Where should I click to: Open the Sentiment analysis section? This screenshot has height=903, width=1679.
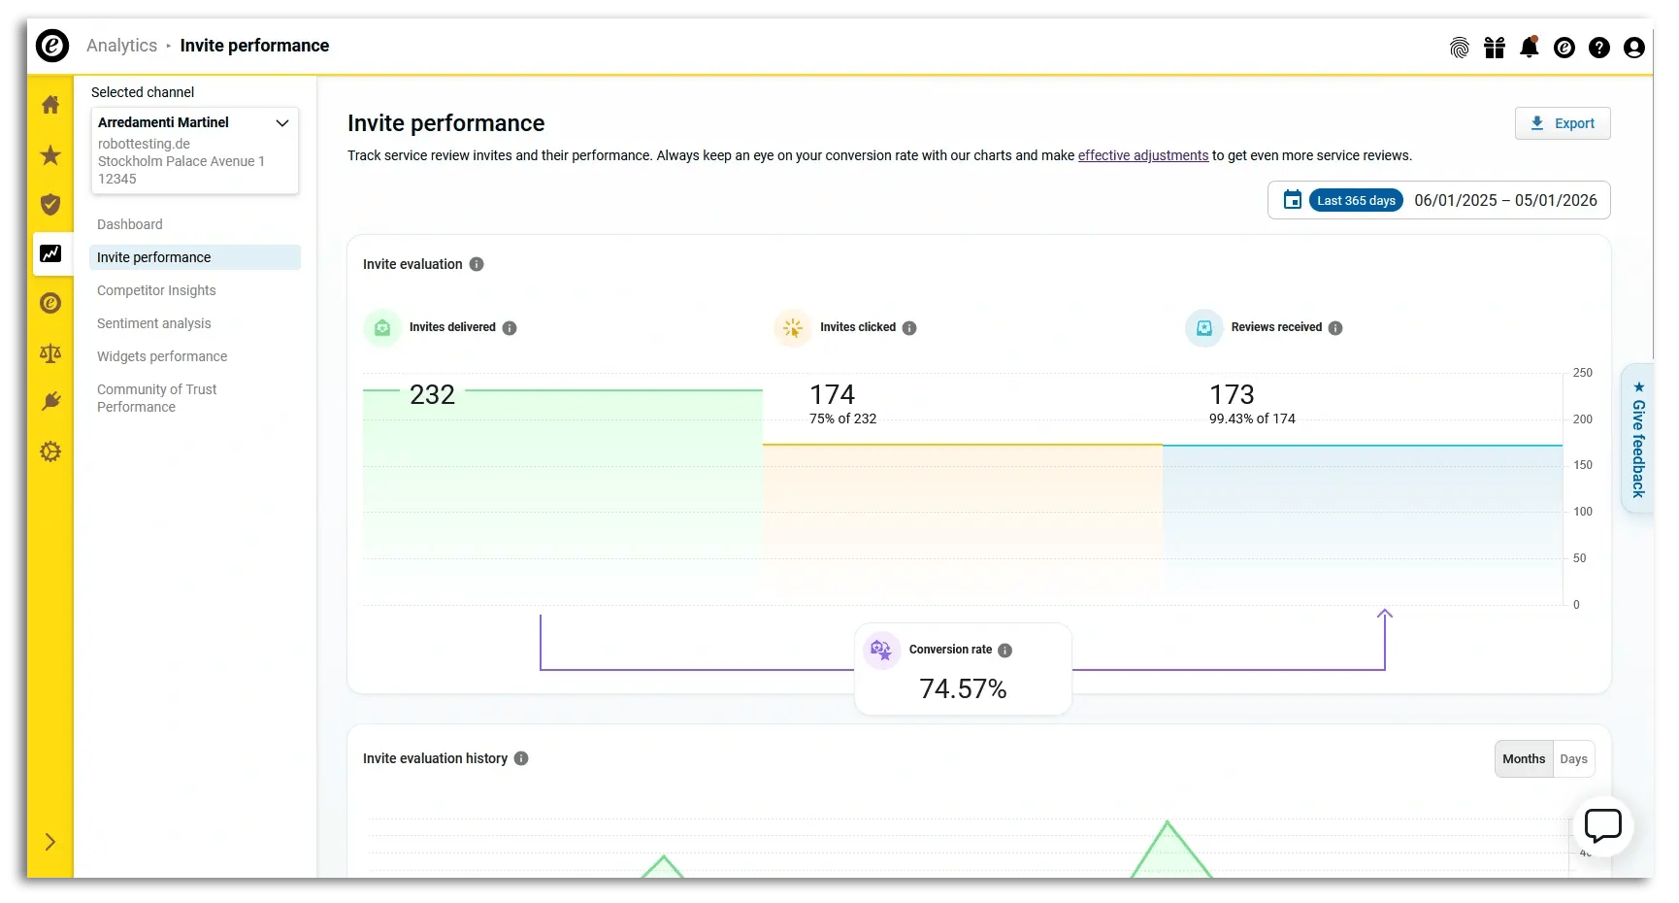[153, 323]
